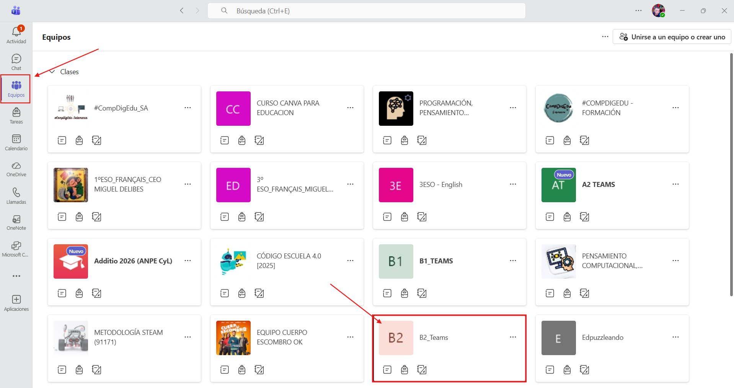The height and width of the screenshot is (388, 734).
Task: Open the CC thumbnail of CURSO CANVA
Action: pyautogui.click(x=233, y=109)
